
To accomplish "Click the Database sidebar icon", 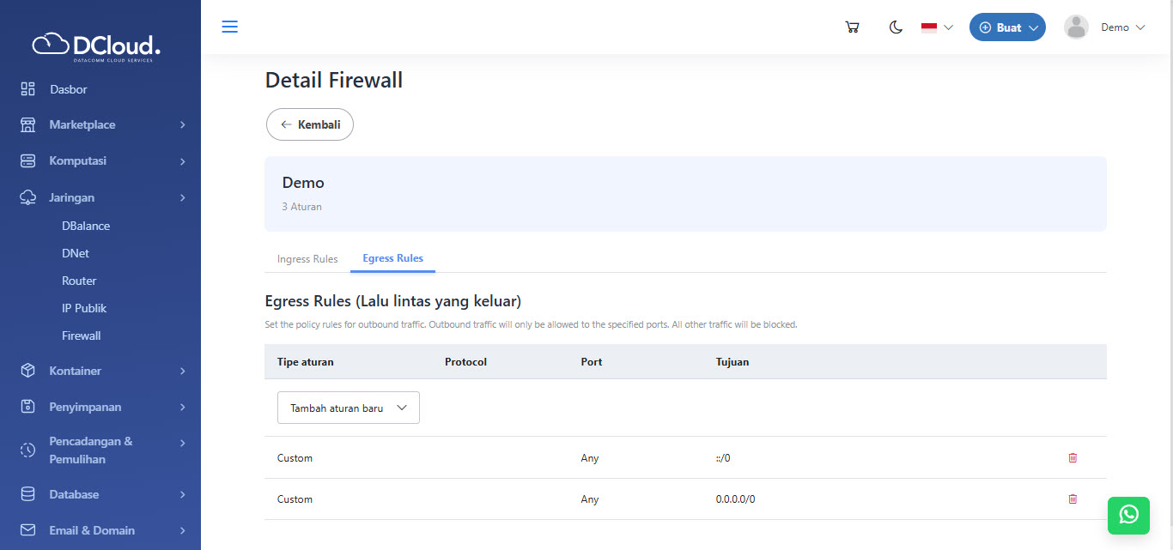I will click(28, 494).
